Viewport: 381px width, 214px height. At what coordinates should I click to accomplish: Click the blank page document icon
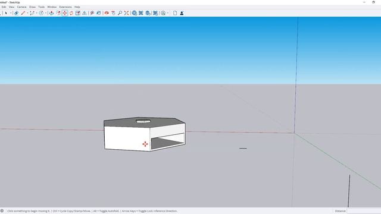tap(175, 13)
